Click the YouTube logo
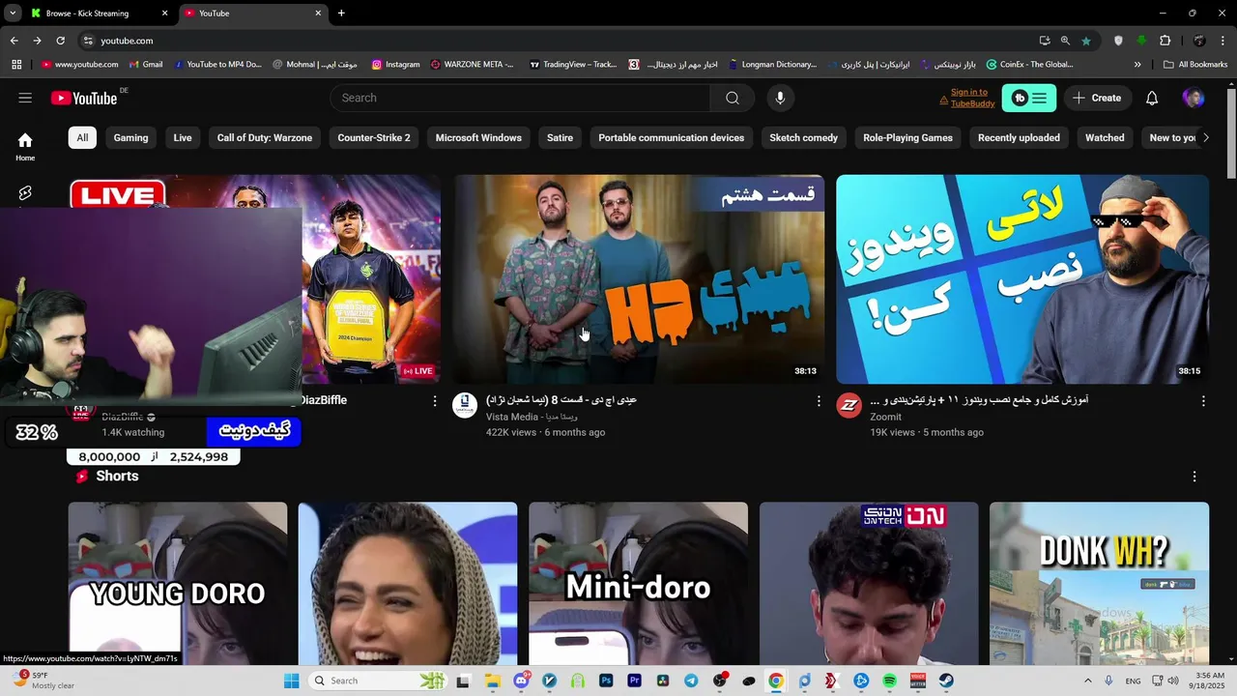This screenshot has width=1237, height=696. pos(84,98)
